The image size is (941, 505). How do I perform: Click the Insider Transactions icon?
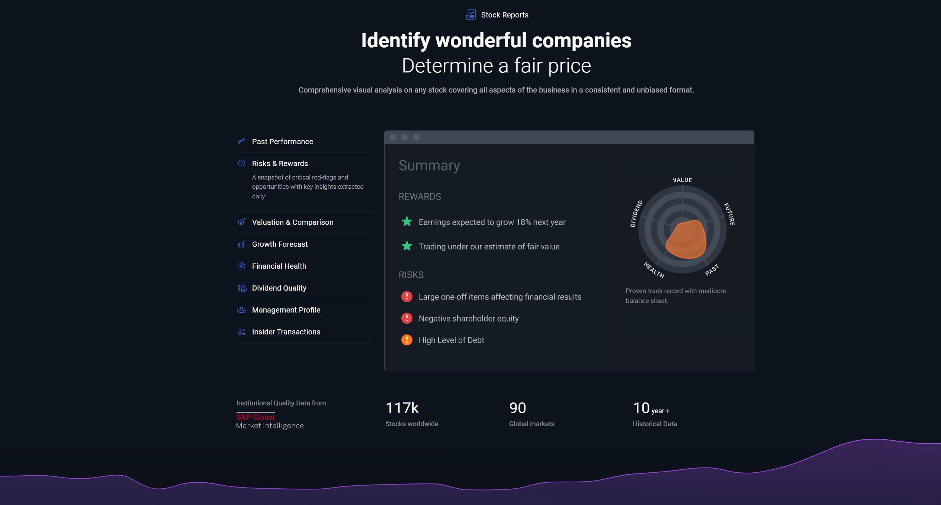241,332
